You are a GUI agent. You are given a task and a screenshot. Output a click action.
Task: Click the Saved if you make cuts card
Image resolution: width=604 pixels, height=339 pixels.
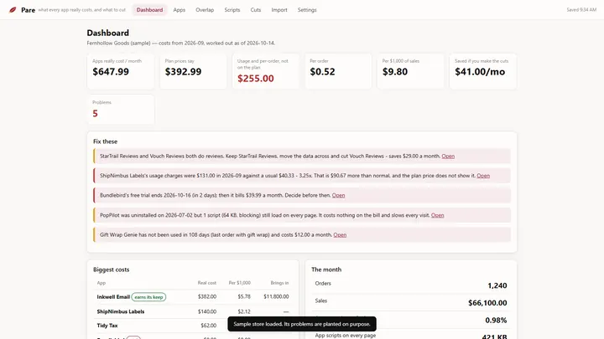(483, 71)
